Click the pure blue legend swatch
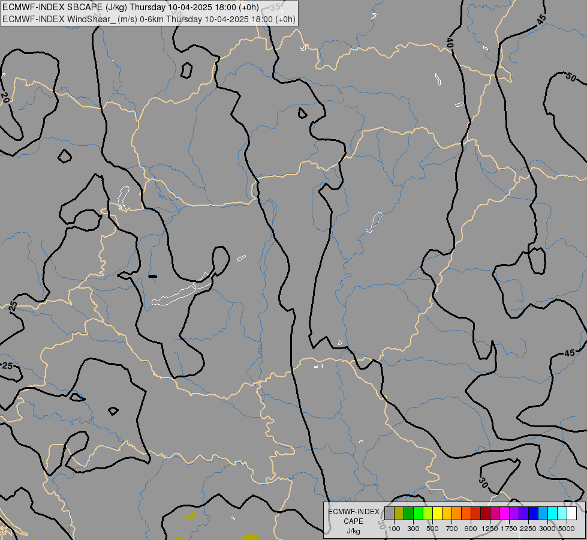The height and width of the screenshot is (540, 587). (534, 514)
